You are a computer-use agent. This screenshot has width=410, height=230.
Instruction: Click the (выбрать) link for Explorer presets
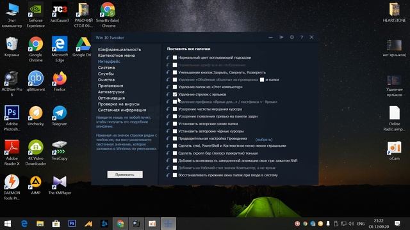click(x=263, y=139)
